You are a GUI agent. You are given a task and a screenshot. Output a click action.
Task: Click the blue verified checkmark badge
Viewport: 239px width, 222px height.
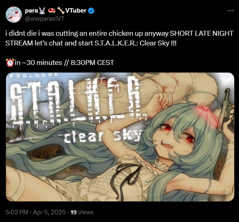[91, 11]
